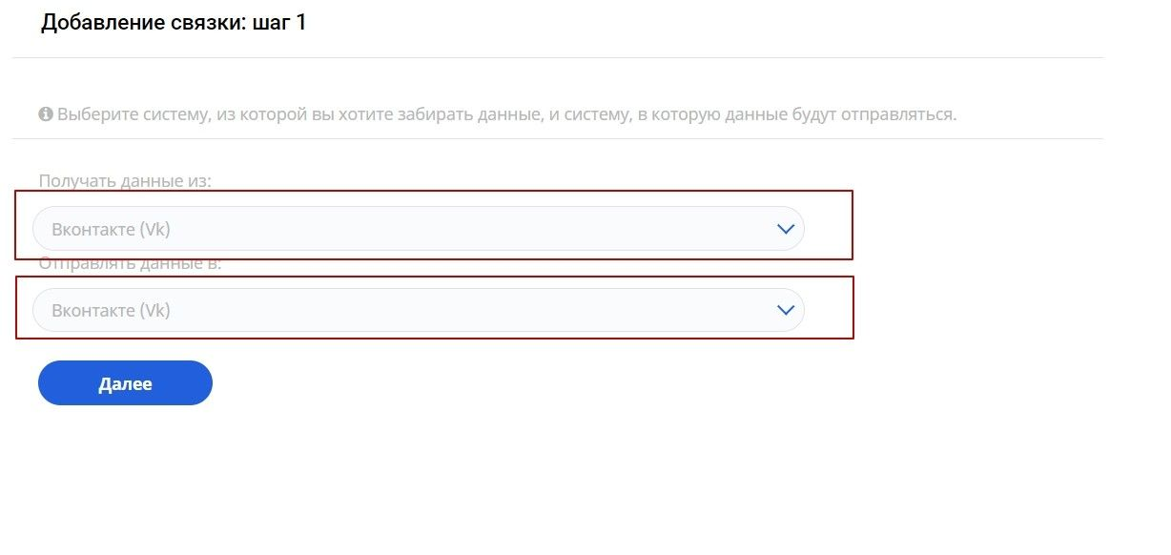Click the red outline around the destination dropdown
Image resolution: width=1171 pixels, height=555 pixels.
coord(853,307)
